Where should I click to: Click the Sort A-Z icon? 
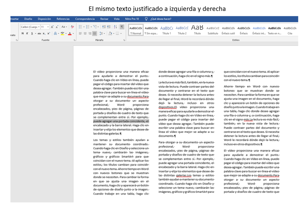(x=116, y=27)
